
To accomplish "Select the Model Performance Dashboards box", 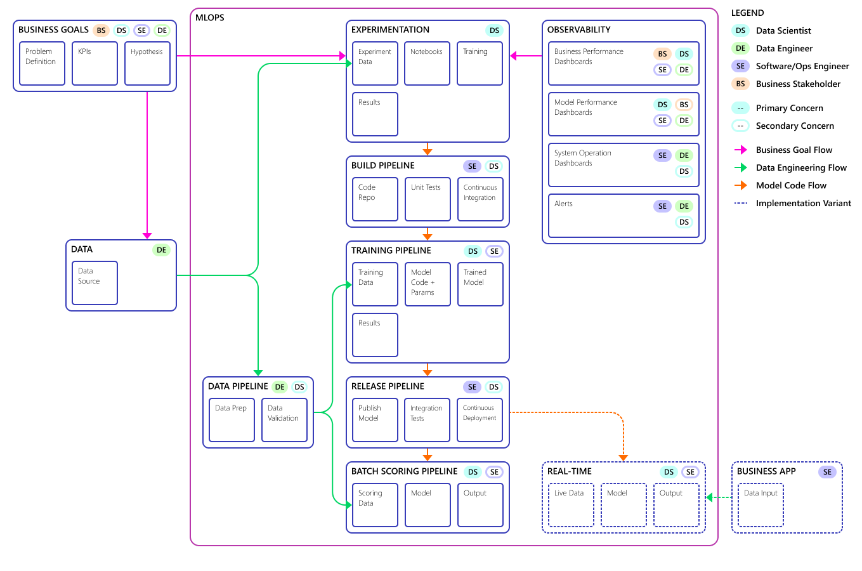I will click(x=624, y=114).
